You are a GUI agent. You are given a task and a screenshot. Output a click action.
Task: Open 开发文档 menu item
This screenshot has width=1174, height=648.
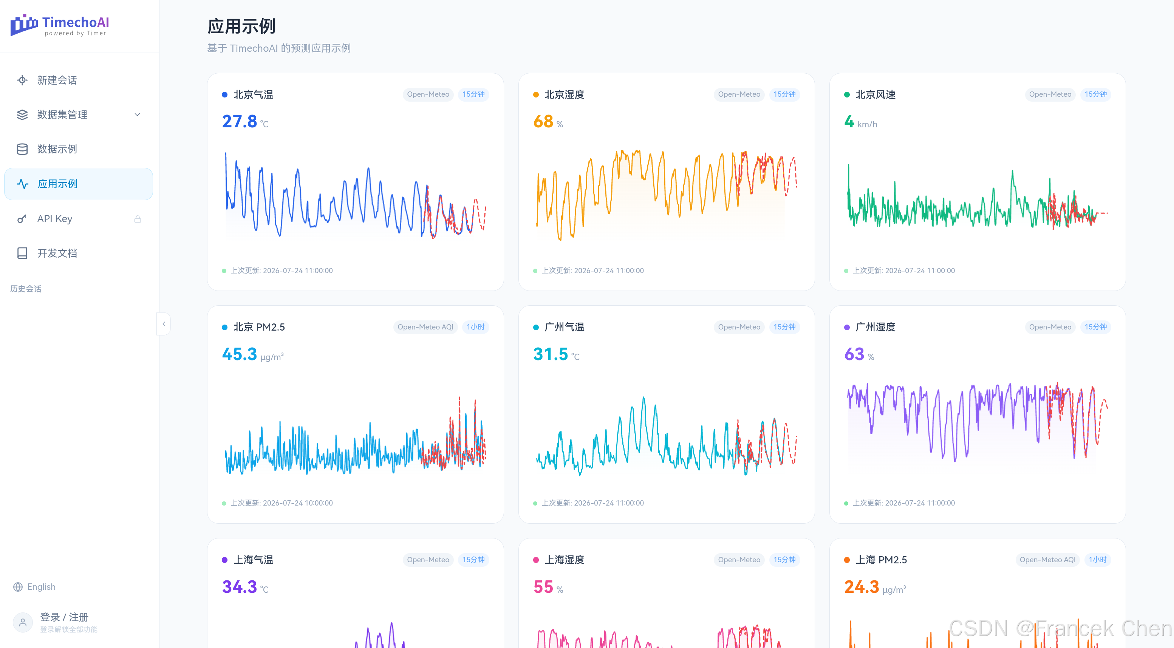78,254
